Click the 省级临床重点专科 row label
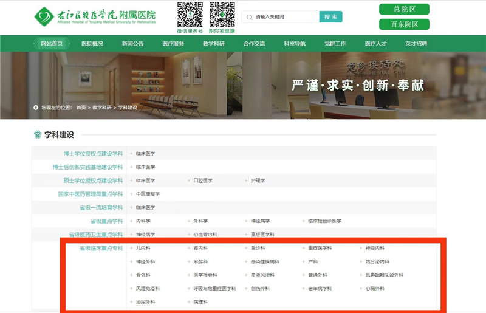Image resolution: width=486 pixels, height=313 pixels. [x=101, y=248]
